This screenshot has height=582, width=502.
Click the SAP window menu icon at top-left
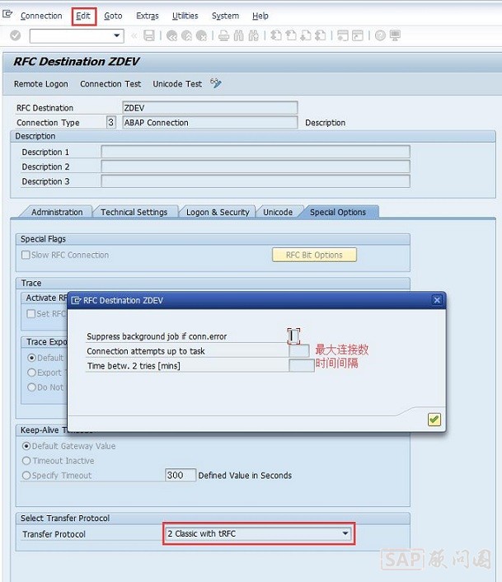tap(7, 15)
